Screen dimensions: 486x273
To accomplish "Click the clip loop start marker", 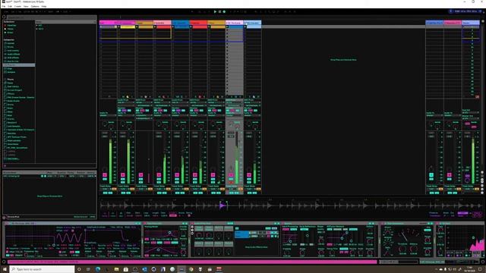I will click(x=221, y=202).
